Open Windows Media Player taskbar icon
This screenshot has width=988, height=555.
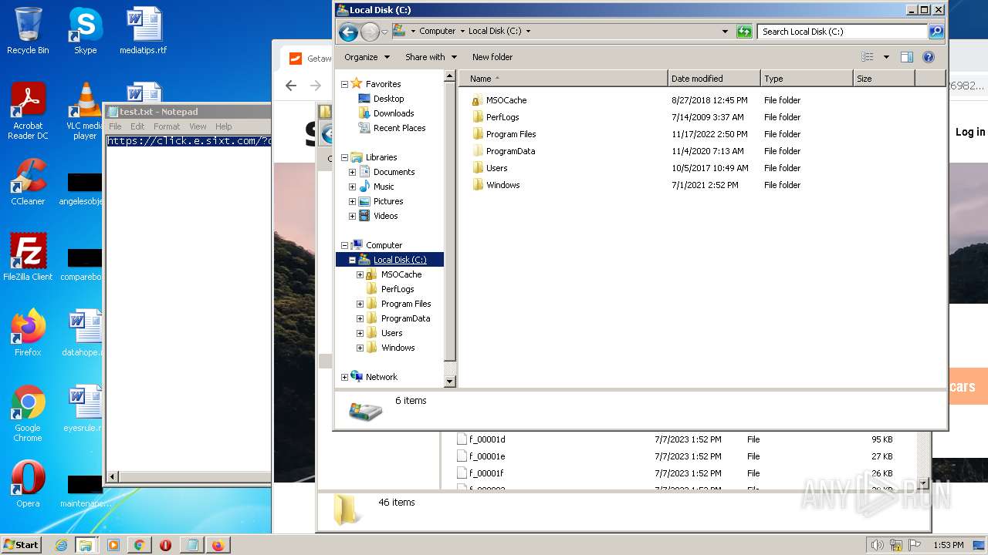click(x=113, y=545)
